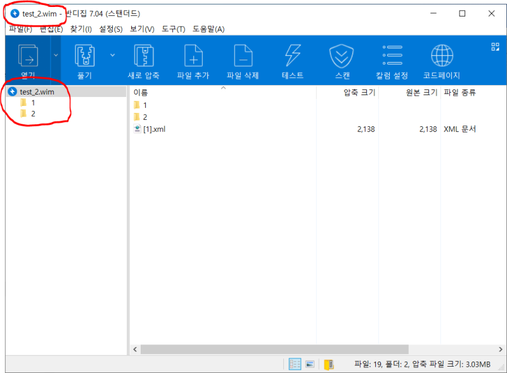The height and width of the screenshot is (373, 507).
Task: Change encoding via the 코드페이지 globe icon
Action: [x=442, y=57]
